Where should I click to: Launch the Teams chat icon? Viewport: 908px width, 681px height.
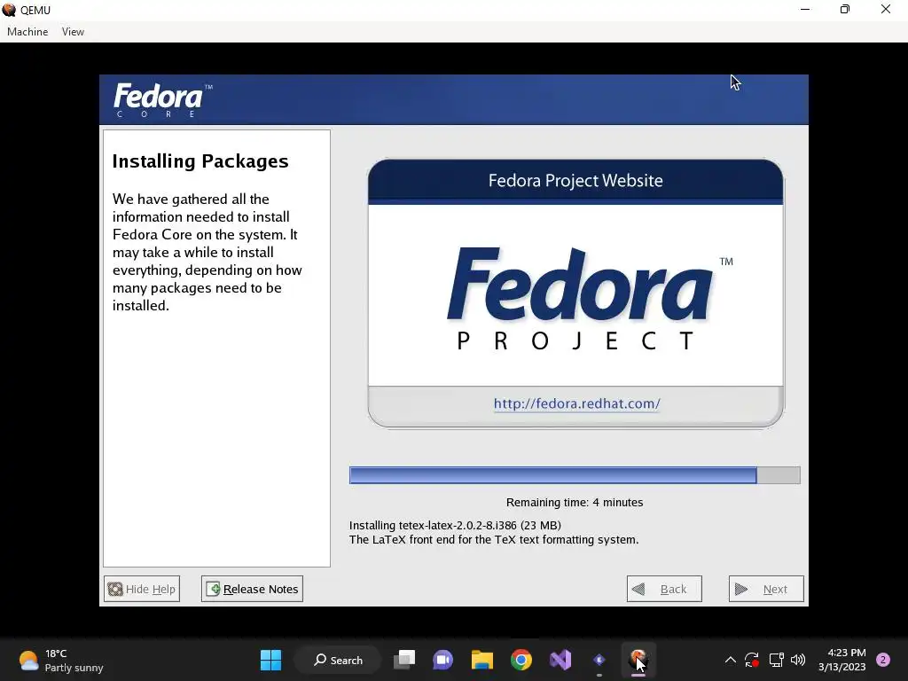pyautogui.click(x=443, y=660)
